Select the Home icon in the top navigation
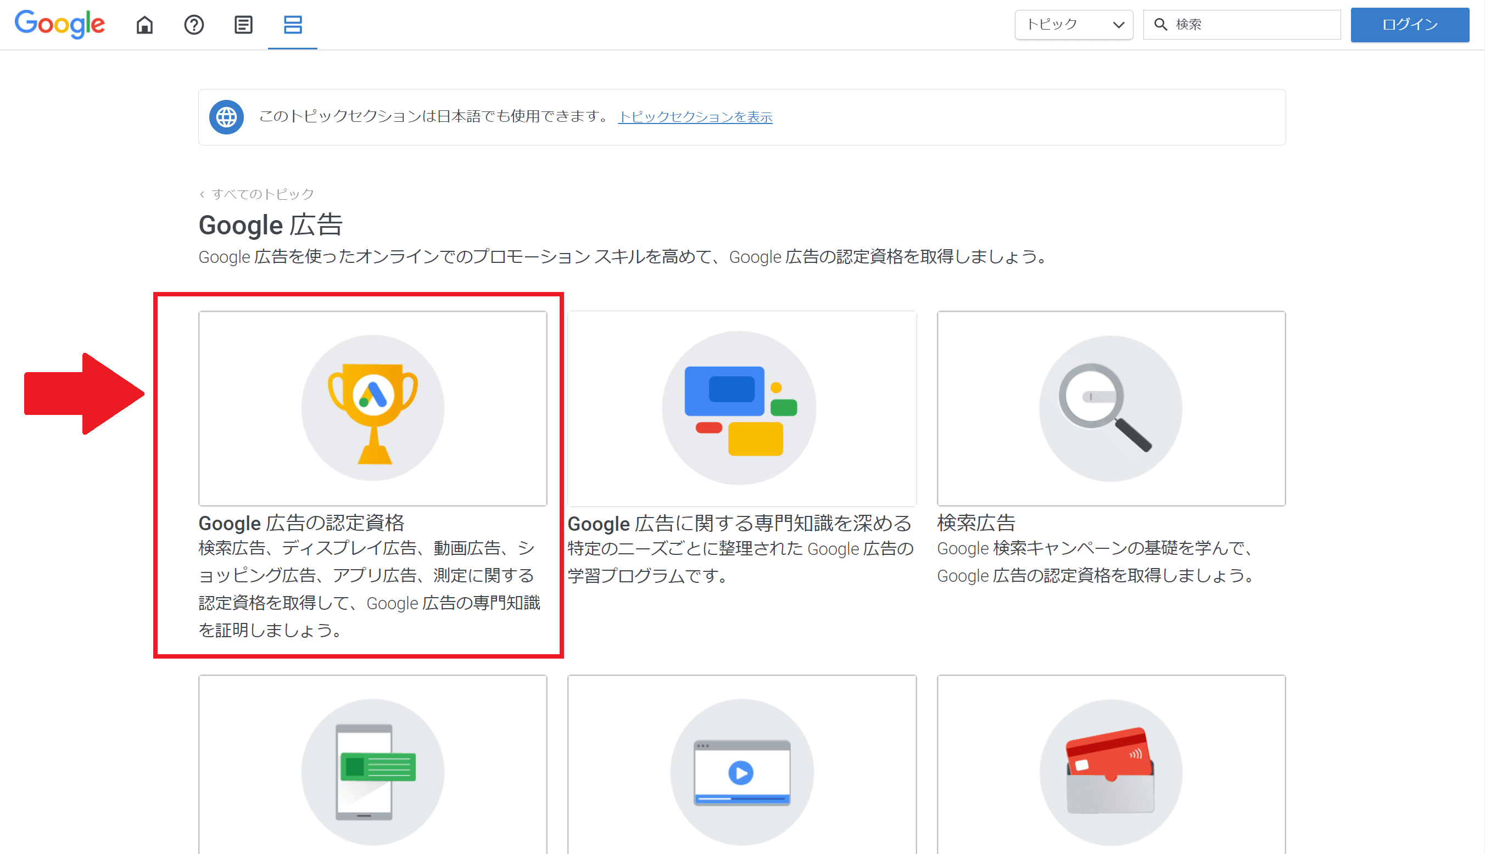Viewport: 1485px width, 854px height. [x=144, y=25]
